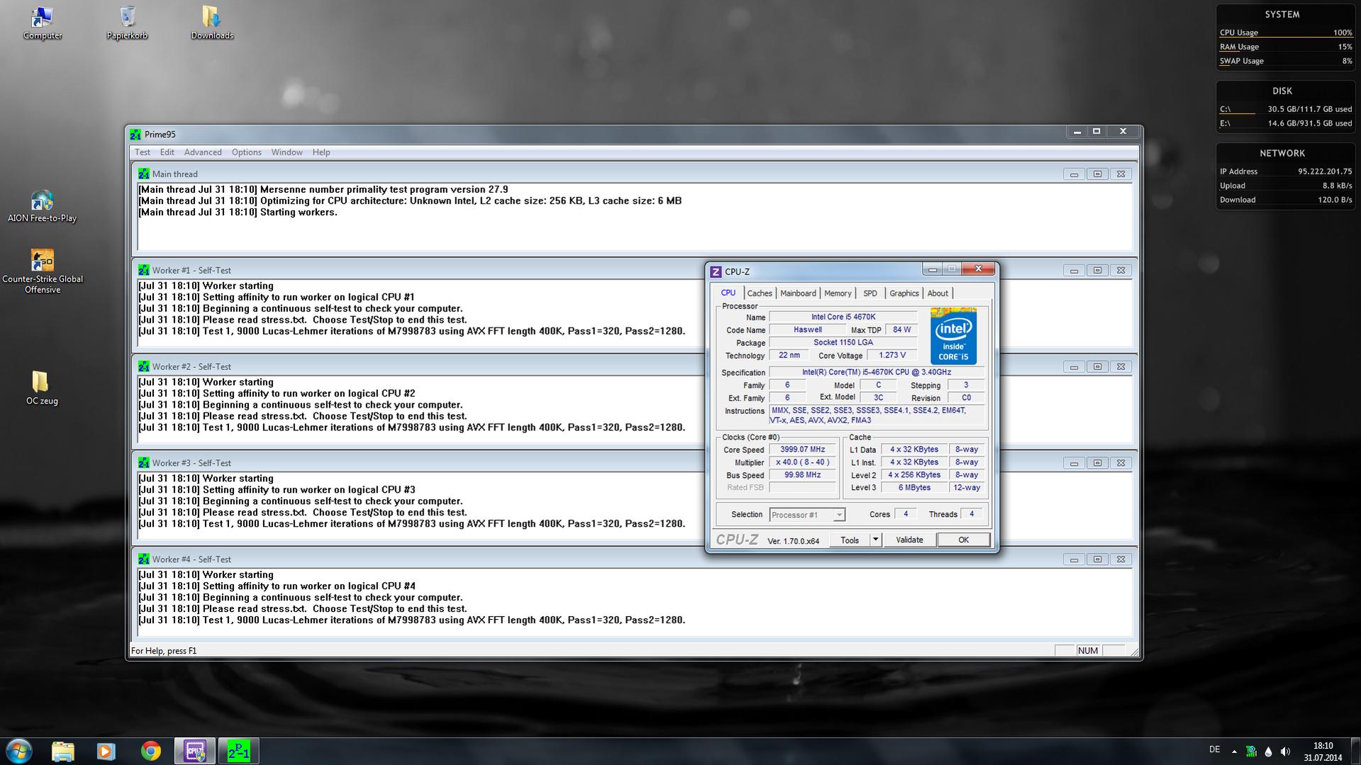Image resolution: width=1361 pixels, height=765 pixels.
Task: Click the Prime95 title bar icon
Action: click(x=135, y=134)
